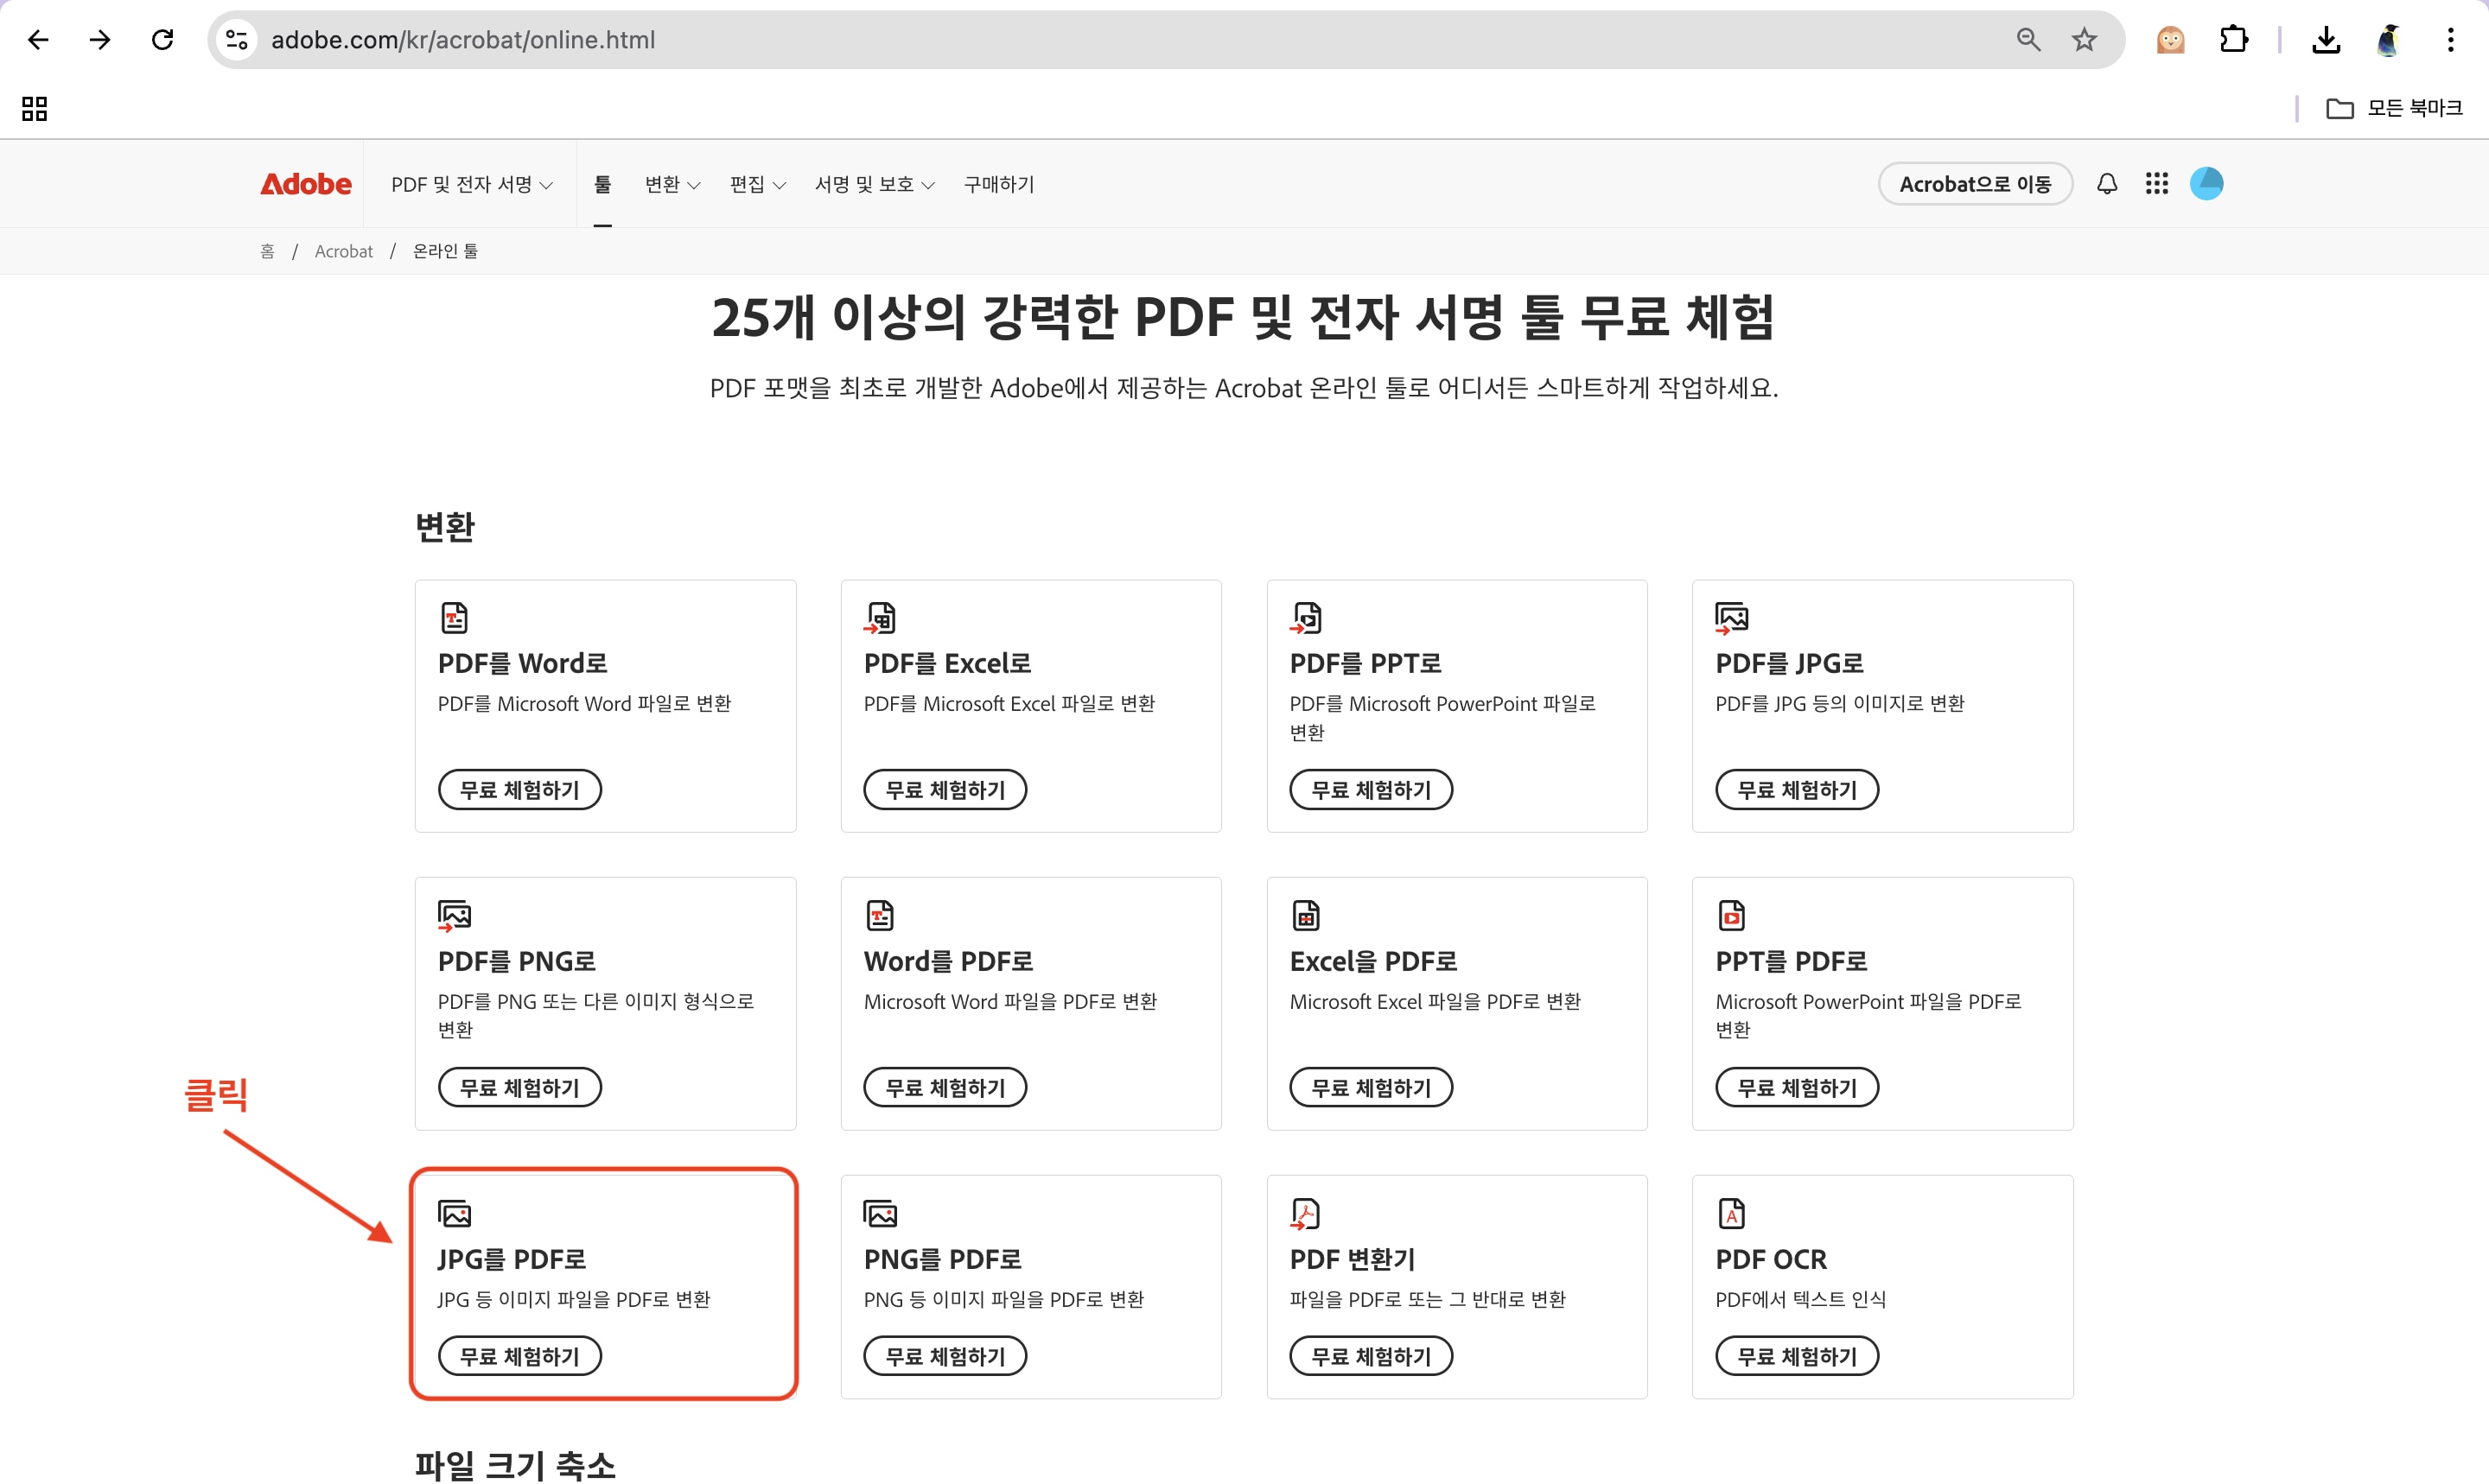Open the 서명 및 보호 dropdown menu
Image resolution: width=2489 pixels, height=1484 pixels.
click(x=874, y=184)
